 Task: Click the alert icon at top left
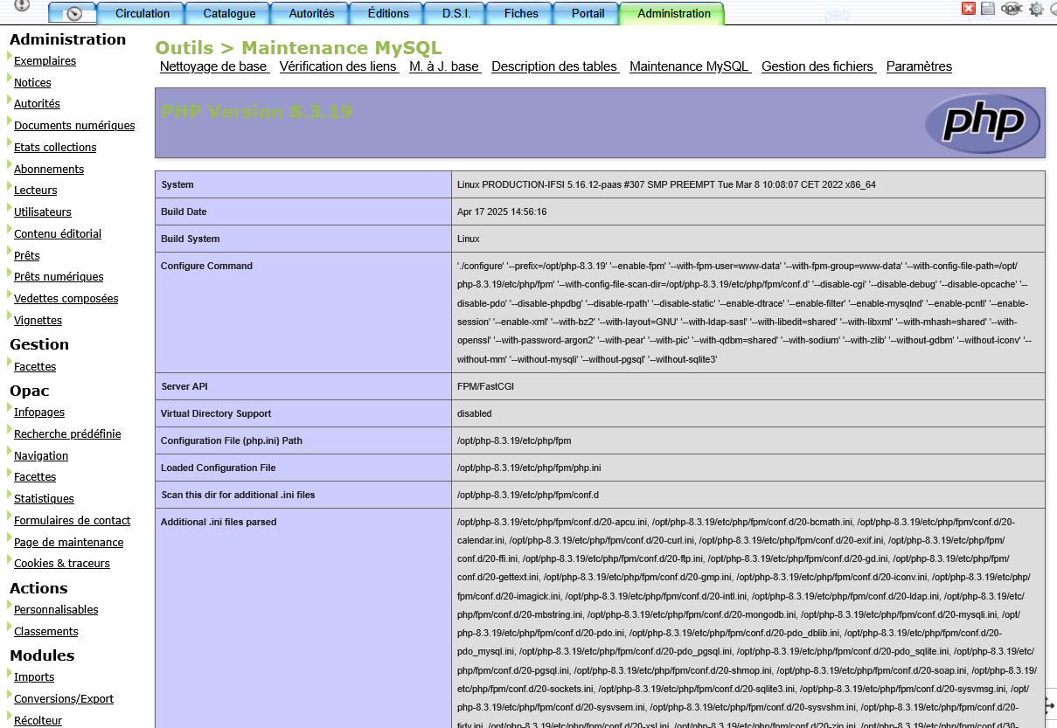[22, 6]
